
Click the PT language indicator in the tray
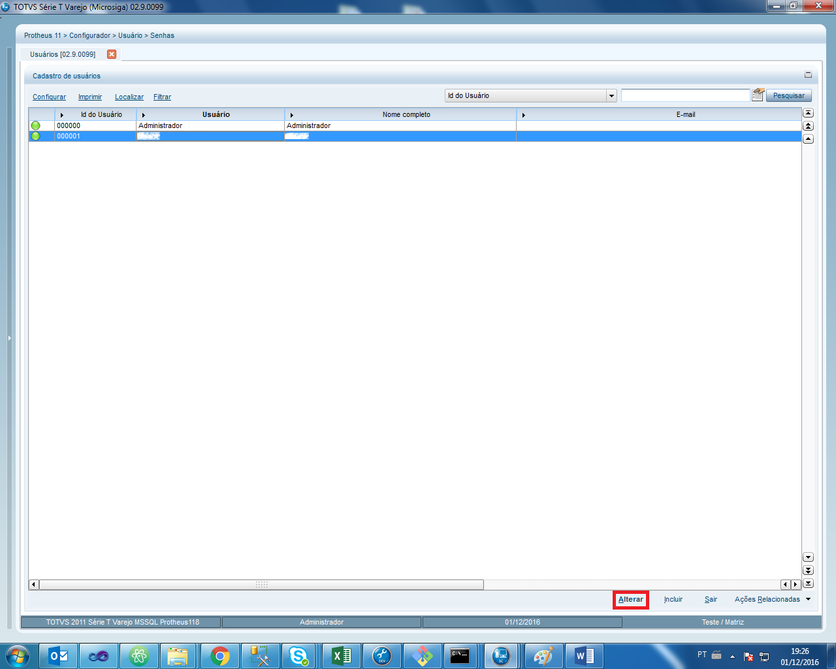click(x=702, y=654)
